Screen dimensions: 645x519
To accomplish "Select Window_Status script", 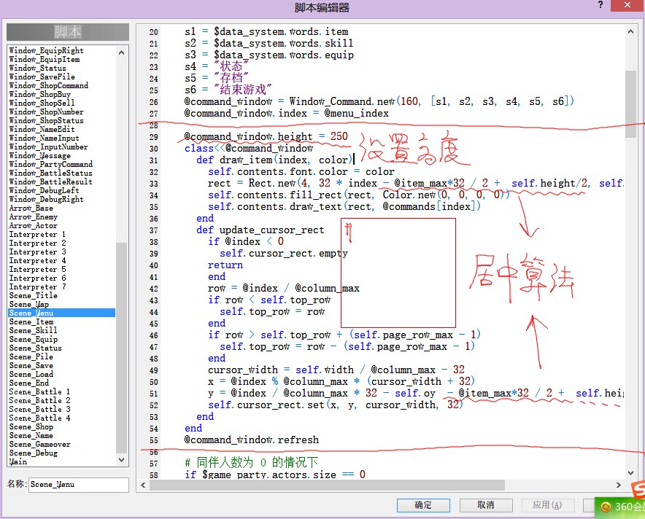I will point(37,68).
